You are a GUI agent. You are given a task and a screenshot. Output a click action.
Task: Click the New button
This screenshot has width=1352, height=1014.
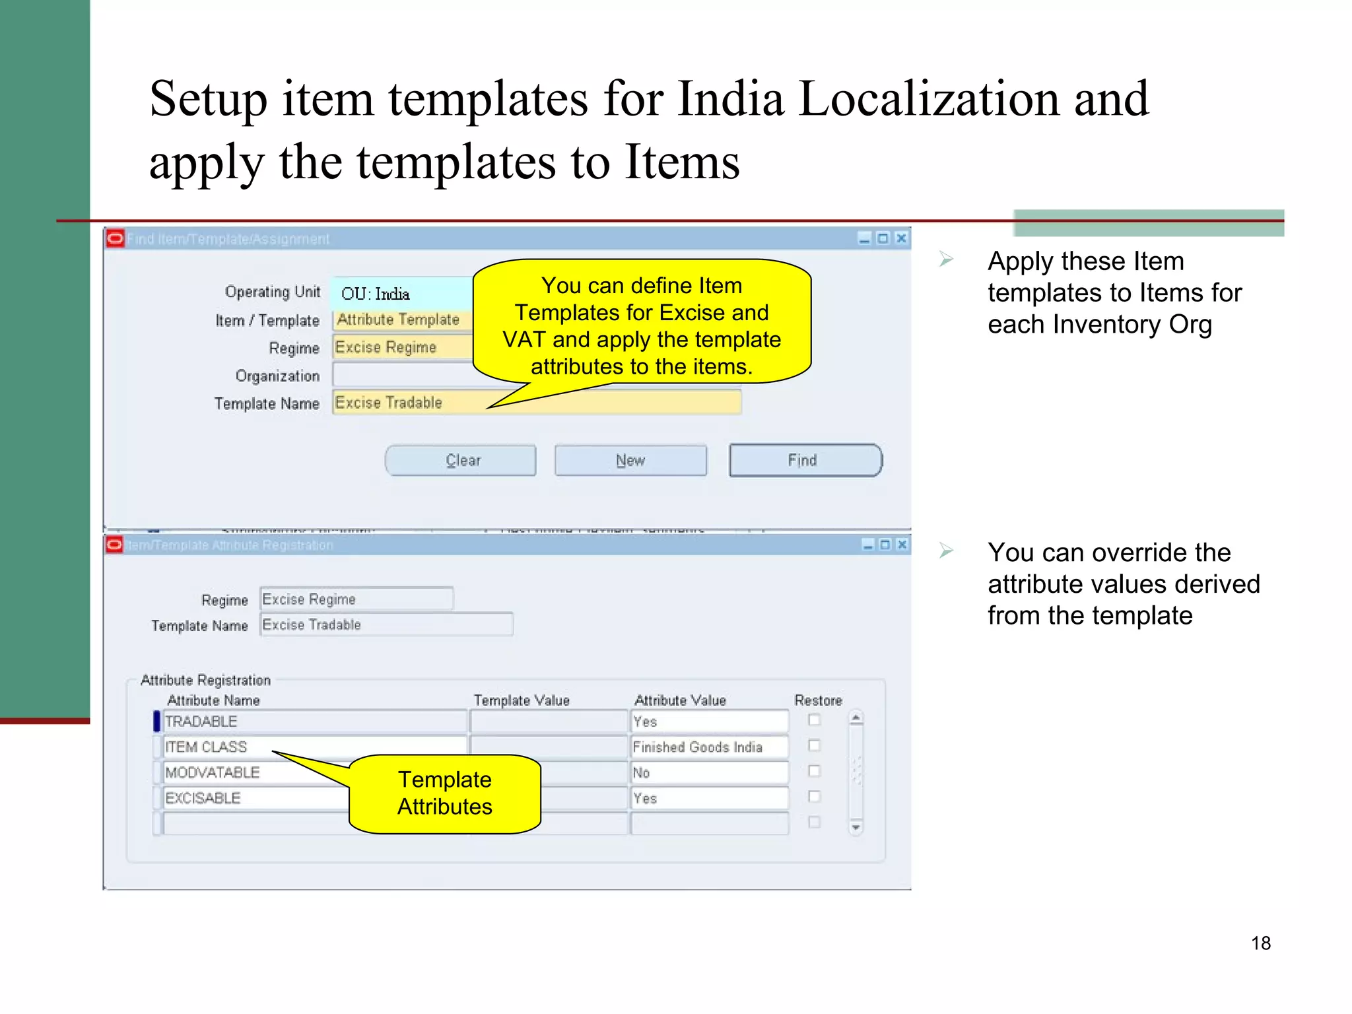(630, 460)
